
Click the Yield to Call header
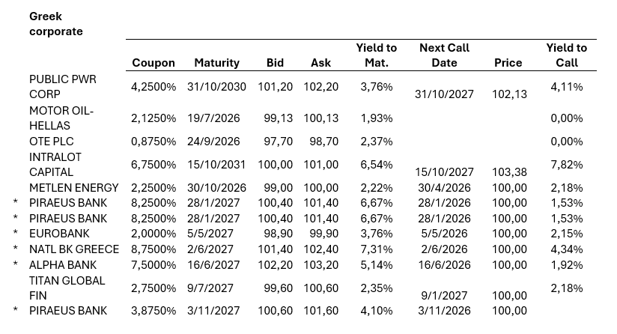pyautogui.click(x=567, y=55)
